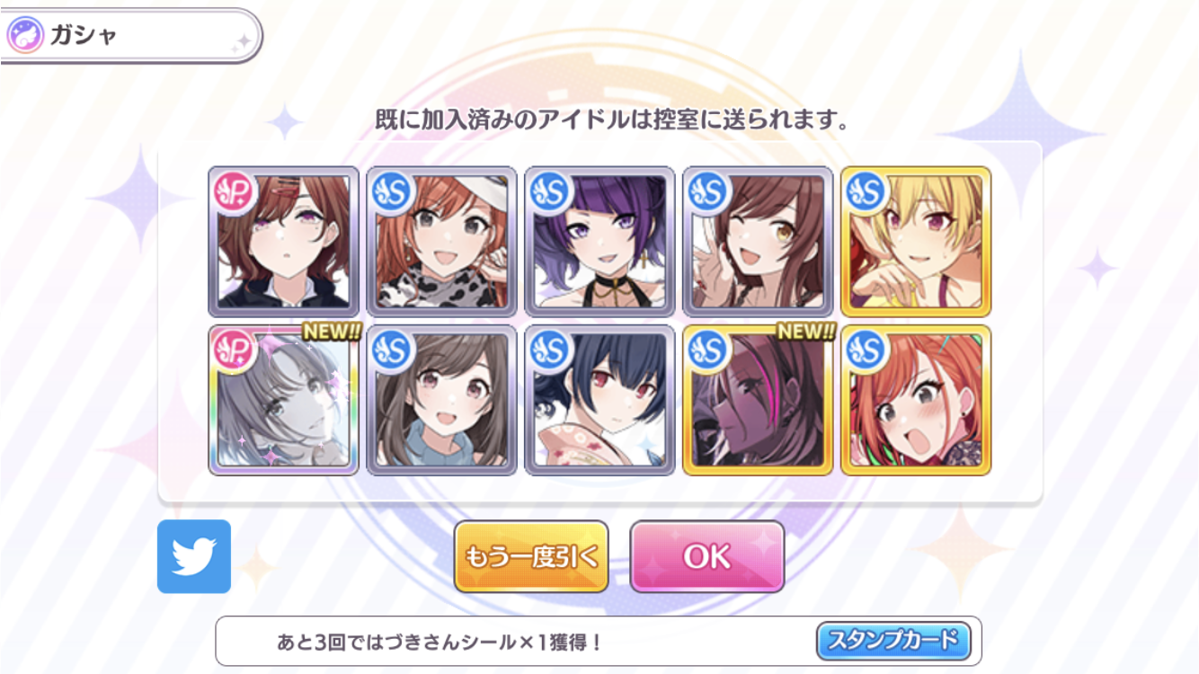Image resolution: width=1199 pixels, height=674 pixels.
Task: Select the blushing orange-haired idol card
Action: point(916,400)
